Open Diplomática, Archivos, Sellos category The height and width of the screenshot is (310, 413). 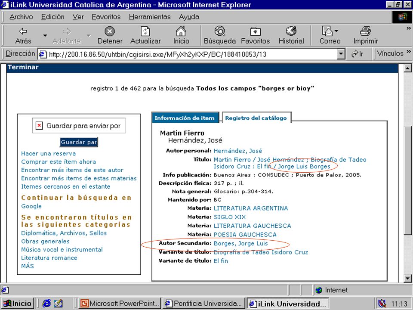(x=64, y=233)
